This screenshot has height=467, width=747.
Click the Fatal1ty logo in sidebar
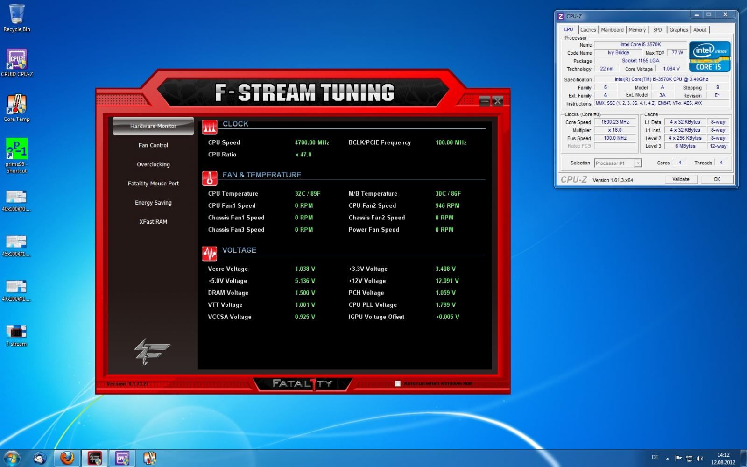(x=152, y=351)
